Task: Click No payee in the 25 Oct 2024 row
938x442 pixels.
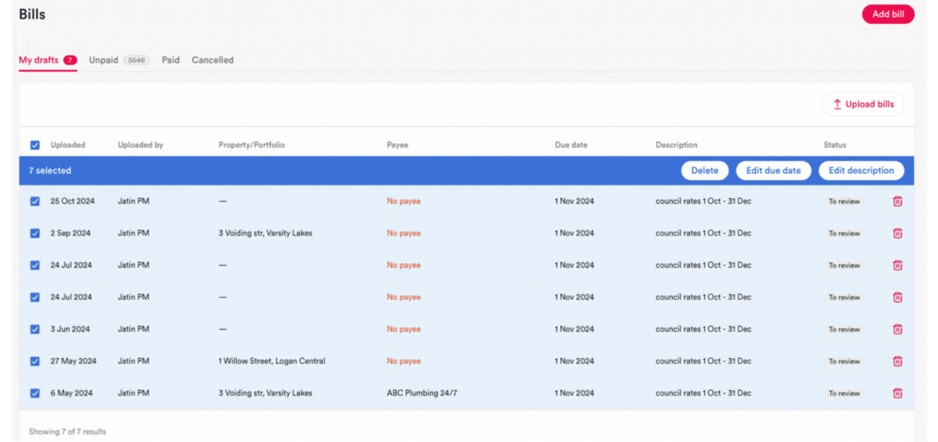Action: (404, 201)
